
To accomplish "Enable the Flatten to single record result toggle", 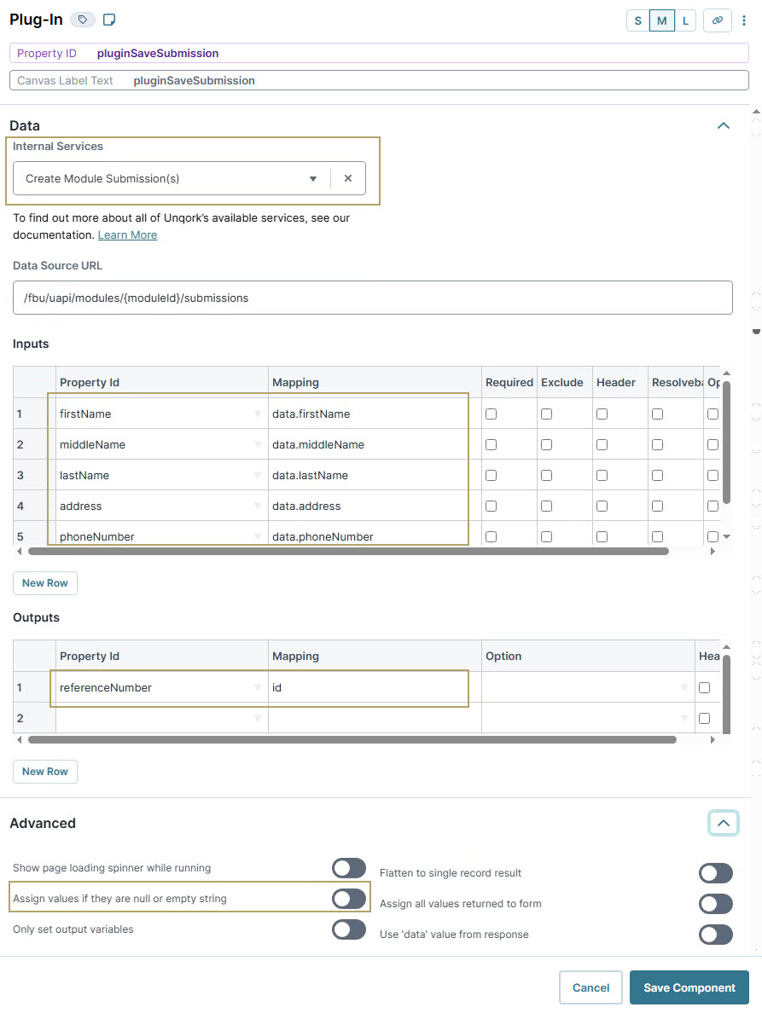I will tap(715, 872).
